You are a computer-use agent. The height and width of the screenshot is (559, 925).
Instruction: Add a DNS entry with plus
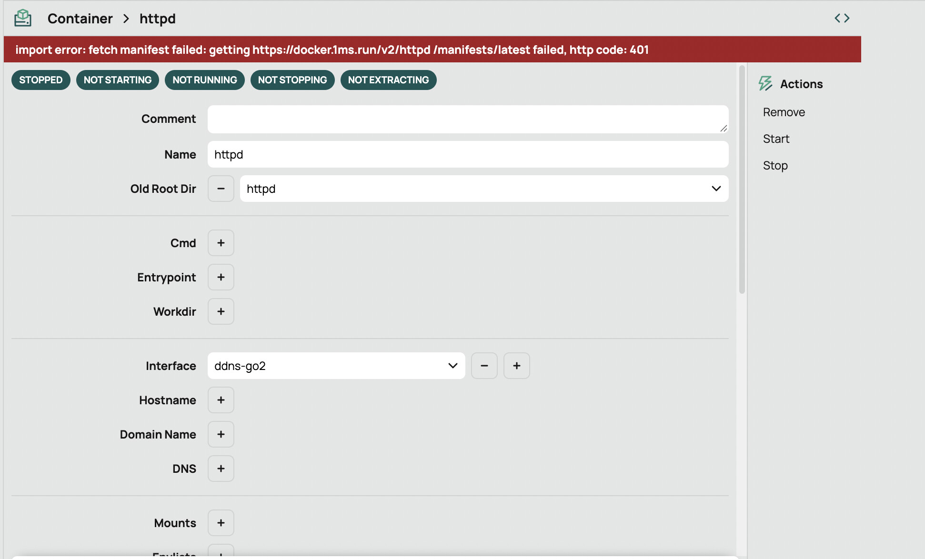coord(221,469)
